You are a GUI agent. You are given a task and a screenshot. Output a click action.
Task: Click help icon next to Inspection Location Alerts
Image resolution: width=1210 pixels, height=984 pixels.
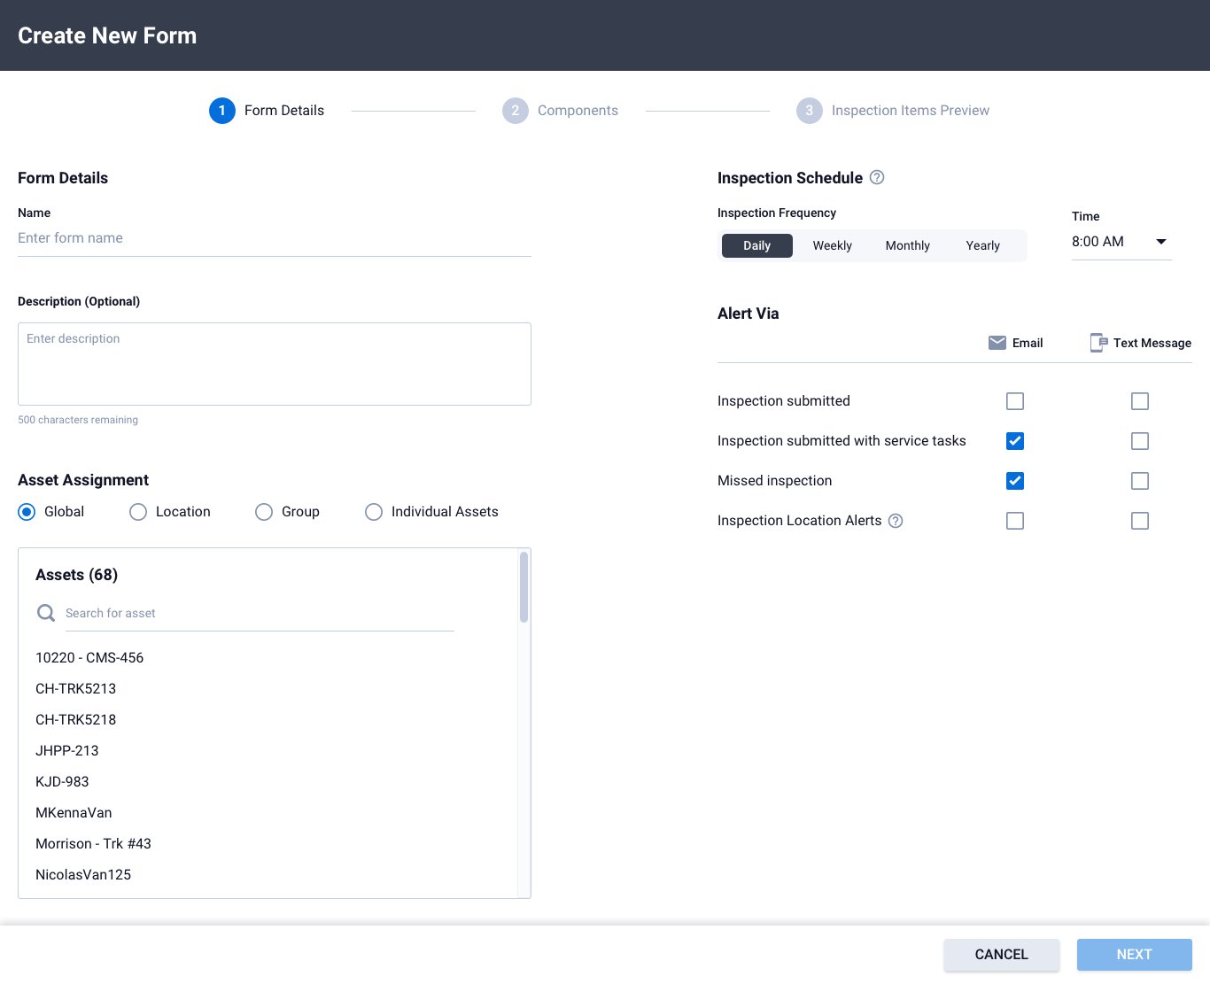[896, 521]
